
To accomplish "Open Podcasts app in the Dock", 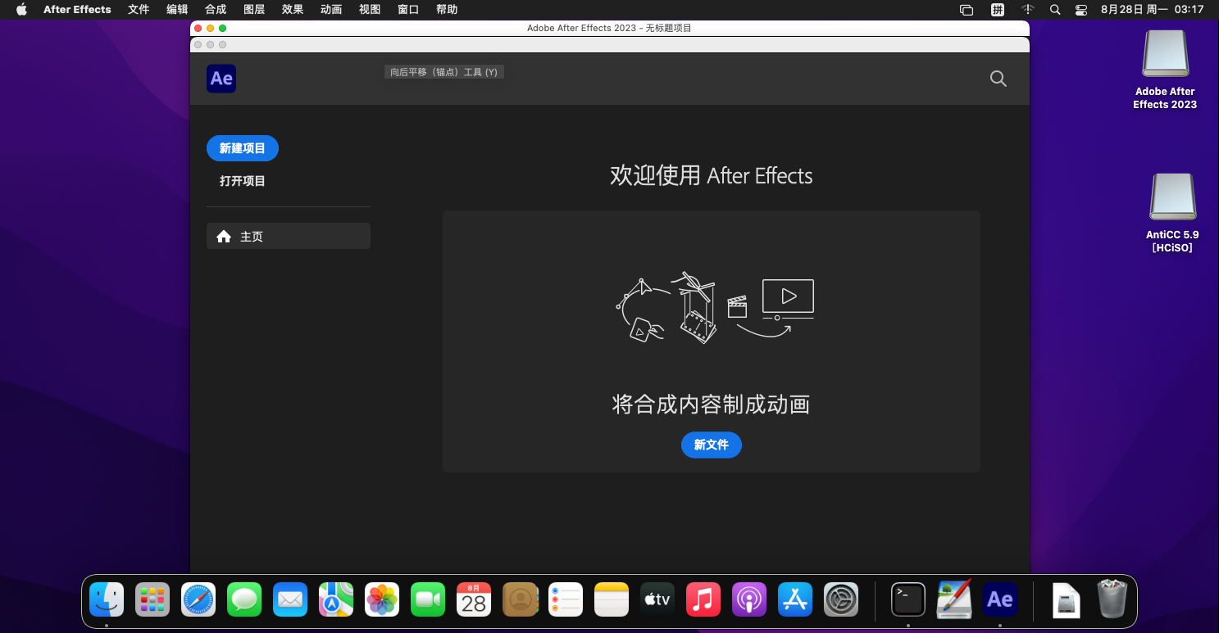I will click(x=749, y=599).
